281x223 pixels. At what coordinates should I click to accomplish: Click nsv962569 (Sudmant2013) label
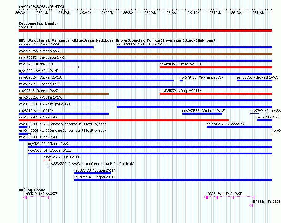pyautogui.click(x=41, y=77)
